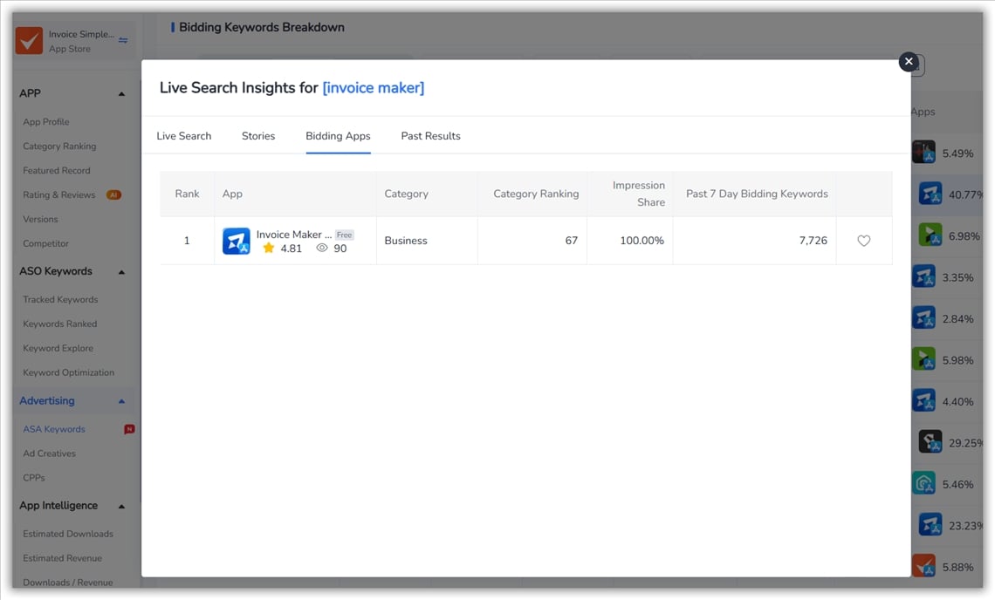Collapse the APP sidebar section
Image resolution: width=995 pixels, height=600 pixels.
(x=121, y=94)
